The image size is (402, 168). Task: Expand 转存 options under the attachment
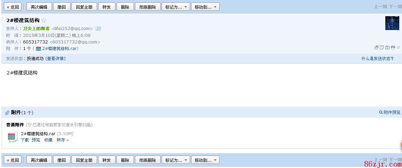click(63, 140)
